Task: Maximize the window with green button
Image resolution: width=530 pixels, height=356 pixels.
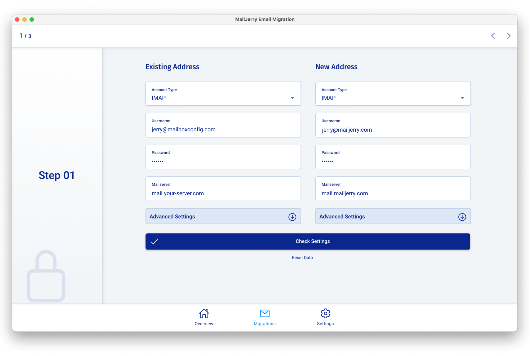Action: (32, 19)
